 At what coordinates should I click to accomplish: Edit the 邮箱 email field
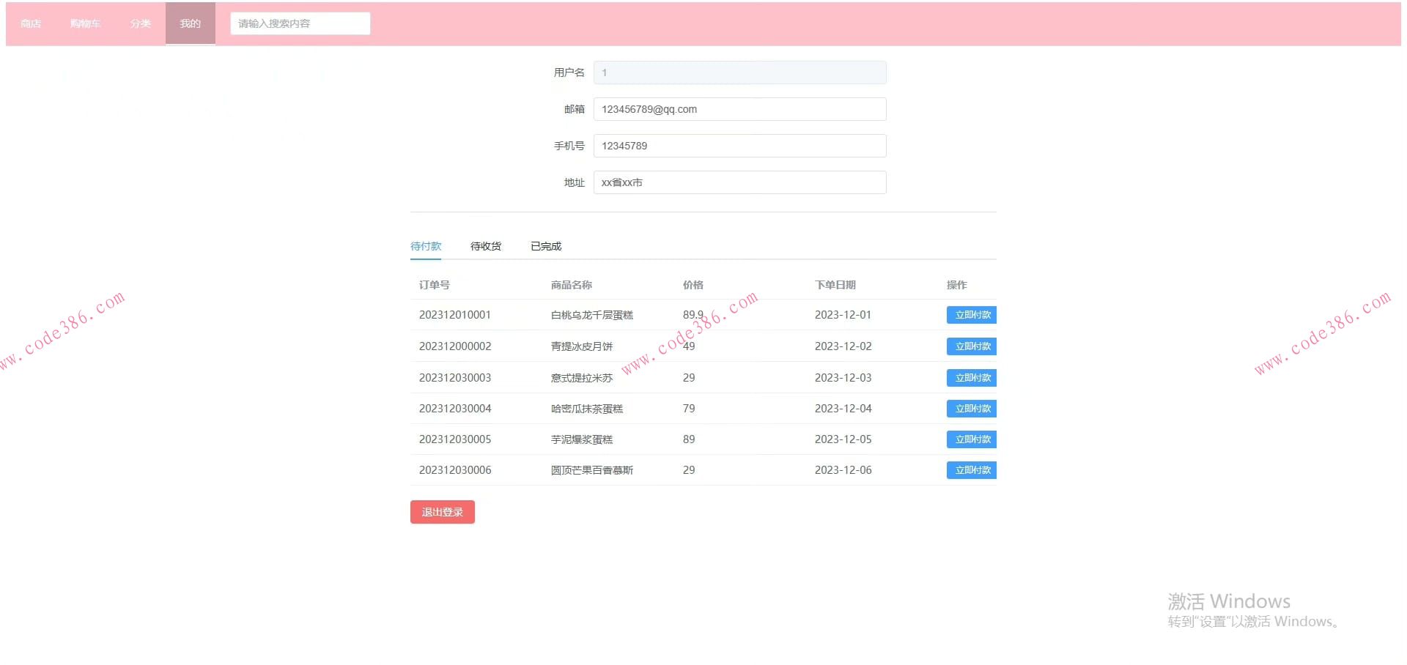click(x=739, y=108)
